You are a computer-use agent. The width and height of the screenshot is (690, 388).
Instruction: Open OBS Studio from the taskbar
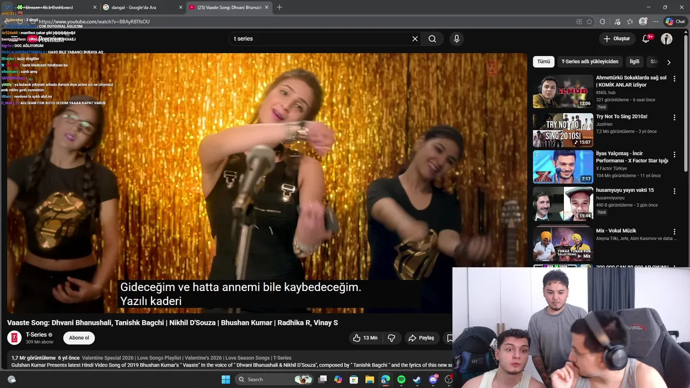pyautogui.click(x=448, y=379)
